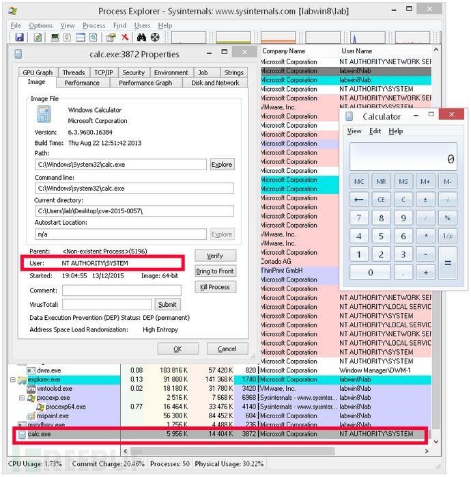Click the vertical scrollbar down arrow

(x=436, y=441)
